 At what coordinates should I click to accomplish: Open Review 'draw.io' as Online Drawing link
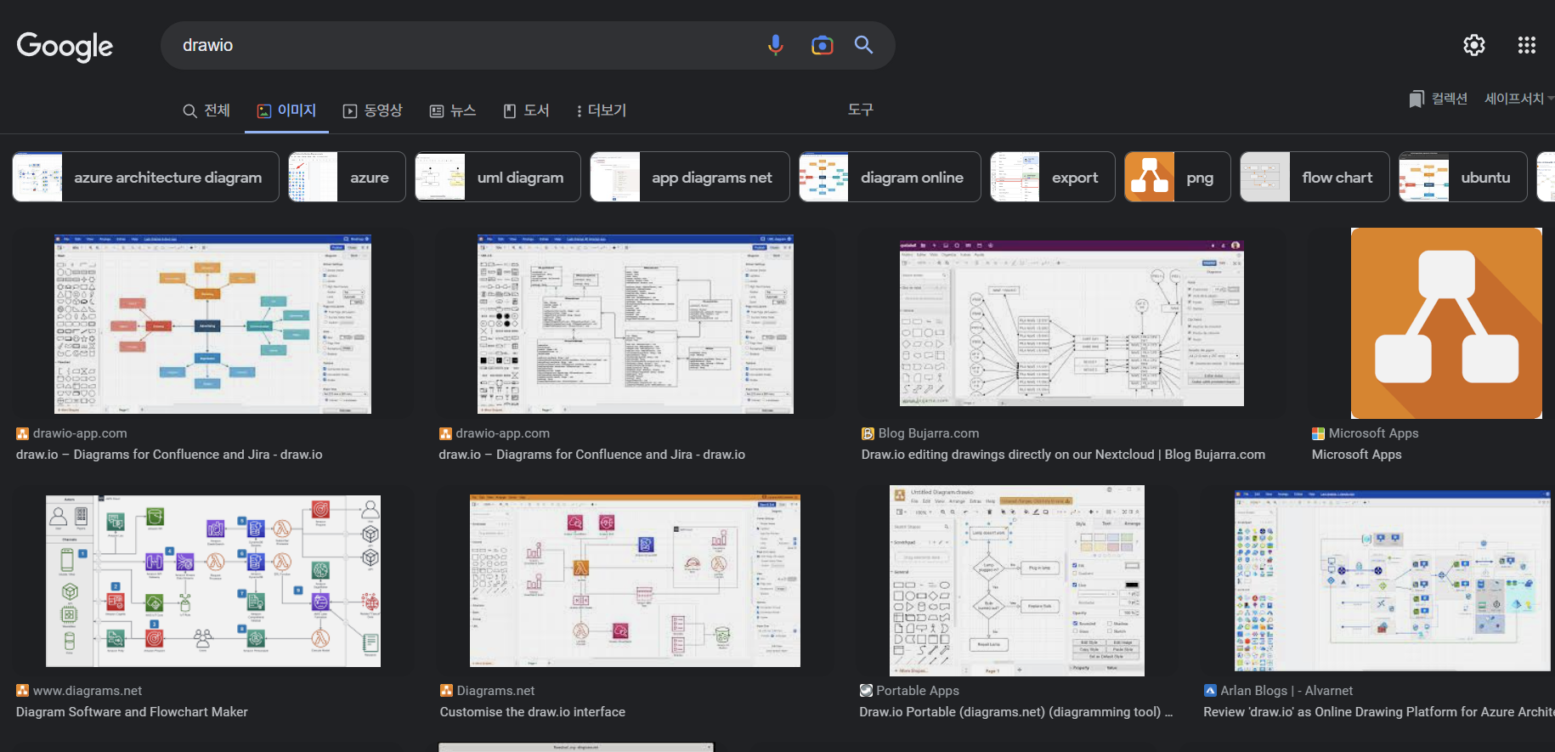click(x=1378, y=712)
